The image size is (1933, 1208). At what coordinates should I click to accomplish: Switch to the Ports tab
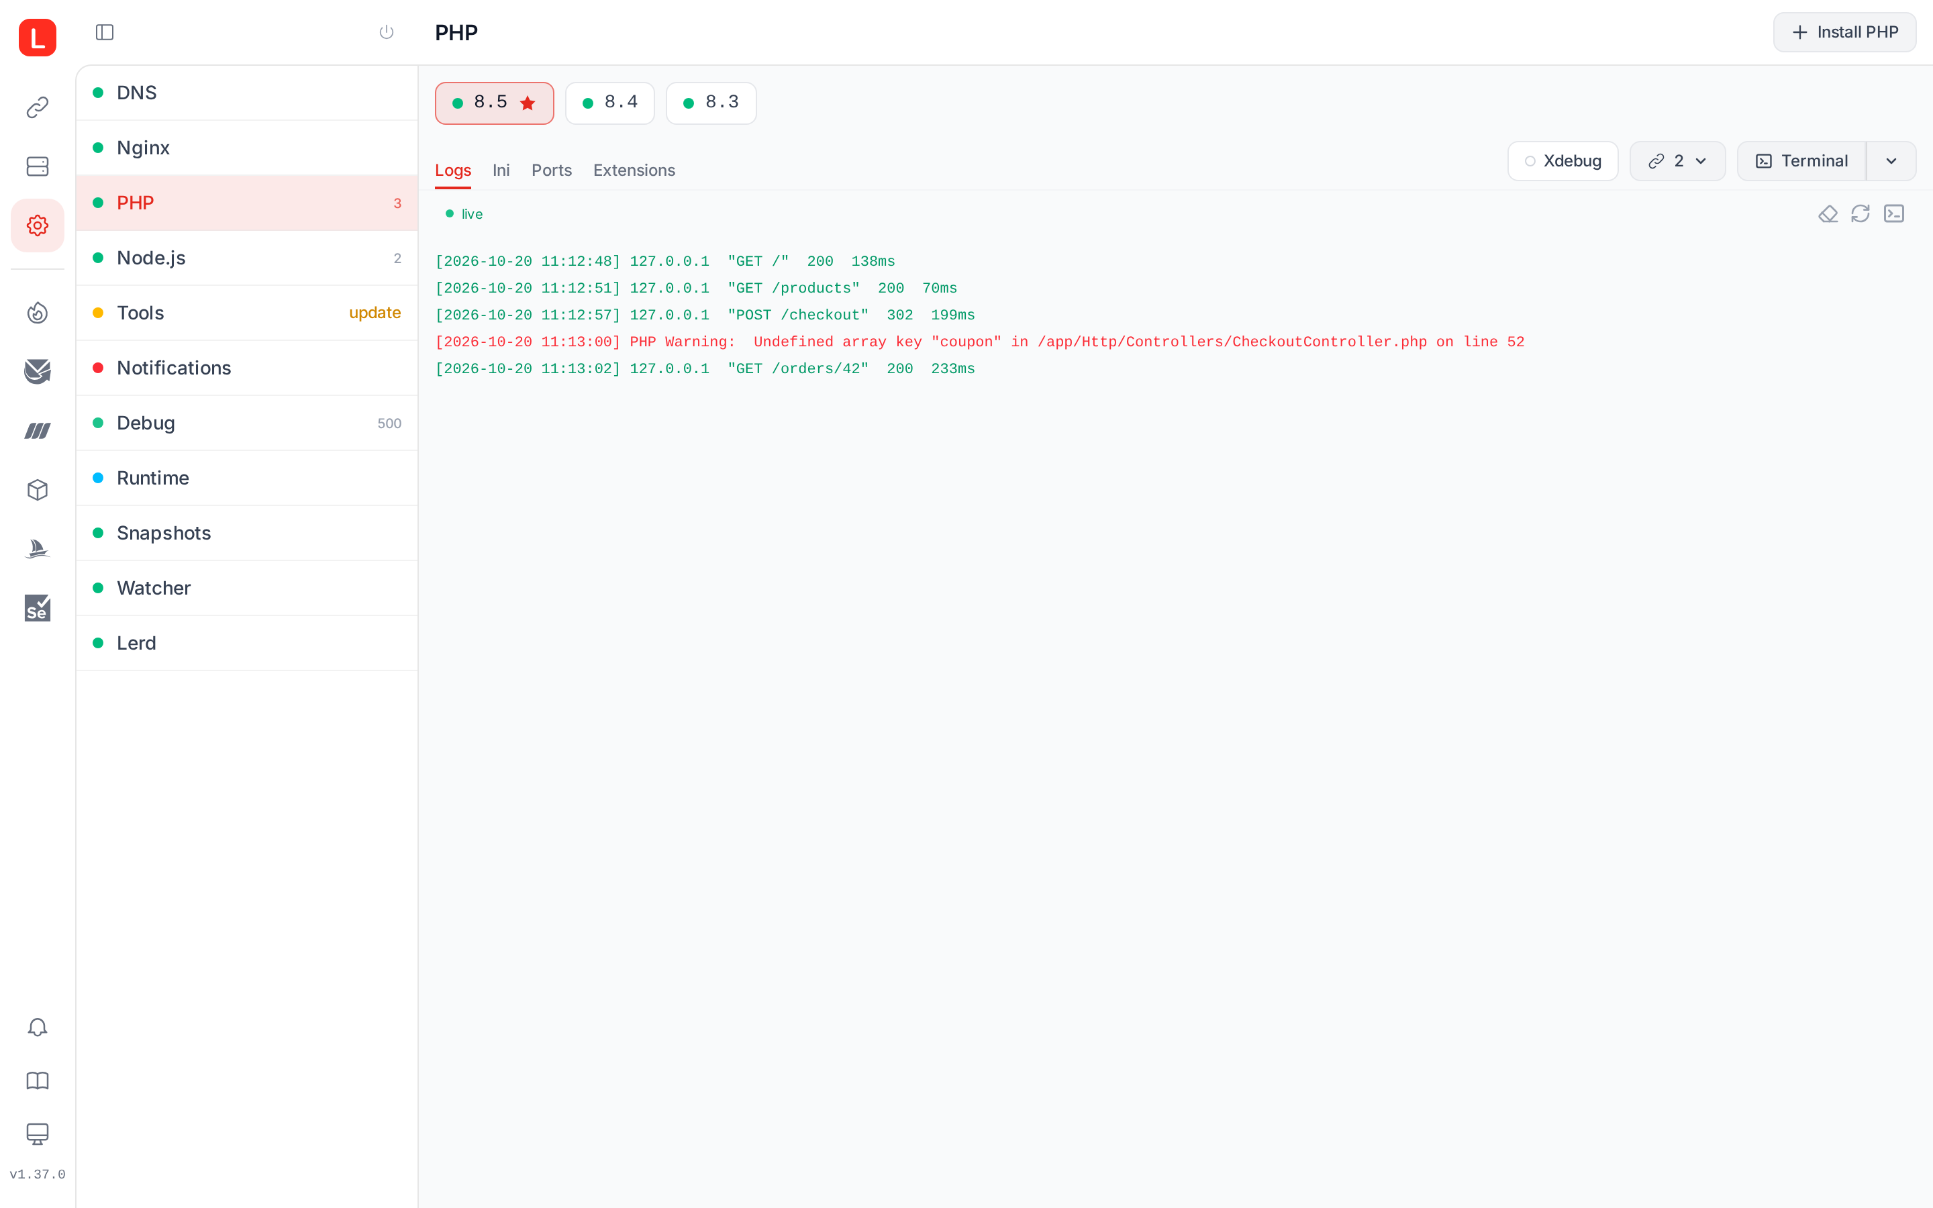click(551, 170)
